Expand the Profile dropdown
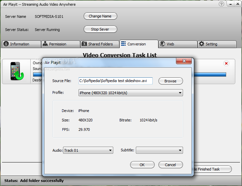242x186 pixels. (130, 93)
